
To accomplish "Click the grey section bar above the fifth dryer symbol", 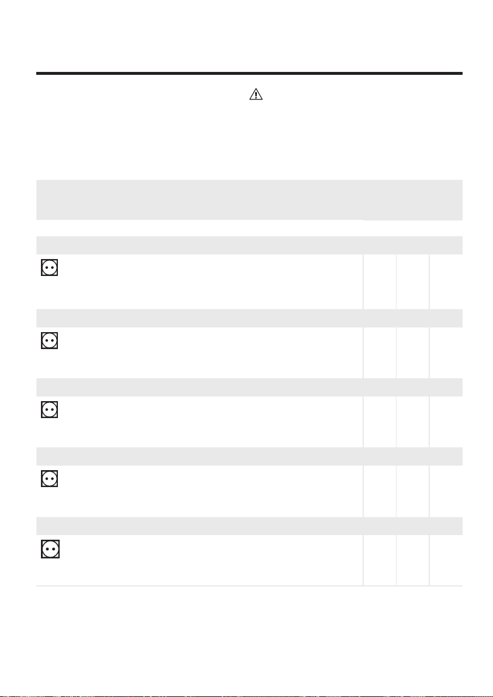I will tap(249, 526).
